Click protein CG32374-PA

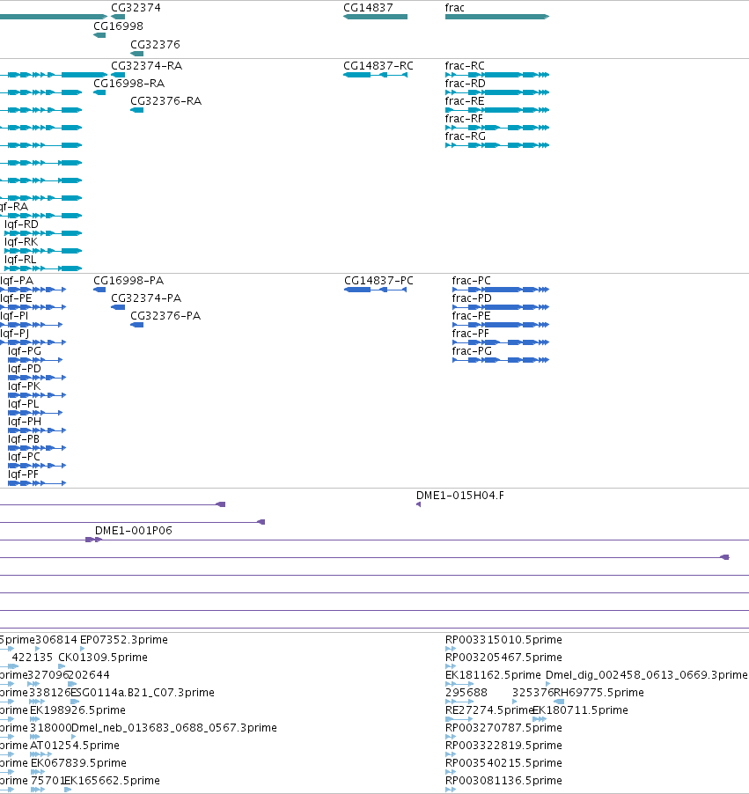coord(146,298)
